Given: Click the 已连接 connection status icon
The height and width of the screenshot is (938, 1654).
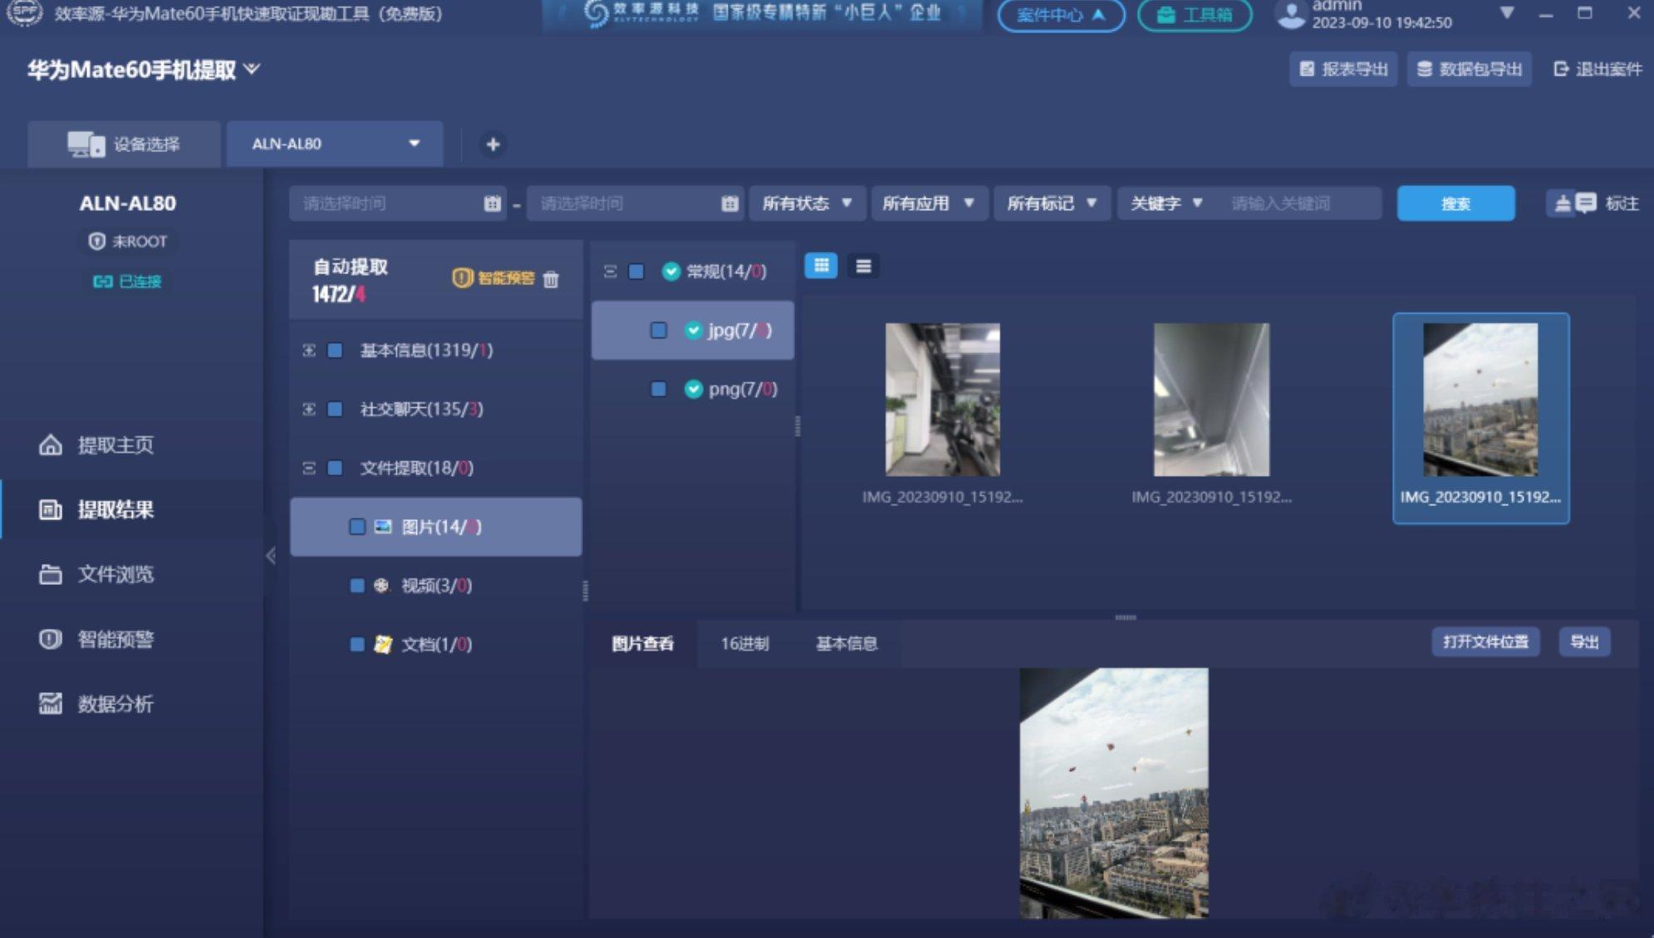Looking at the screenshot, I should click(x=102, y=282).
